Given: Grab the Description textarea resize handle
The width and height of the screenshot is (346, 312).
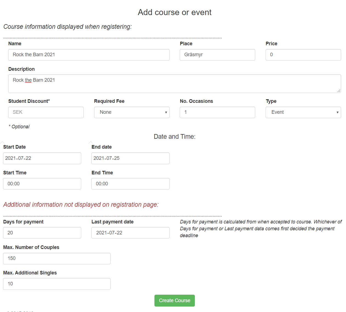Looking at the screenshot, I should pos(339,91).
